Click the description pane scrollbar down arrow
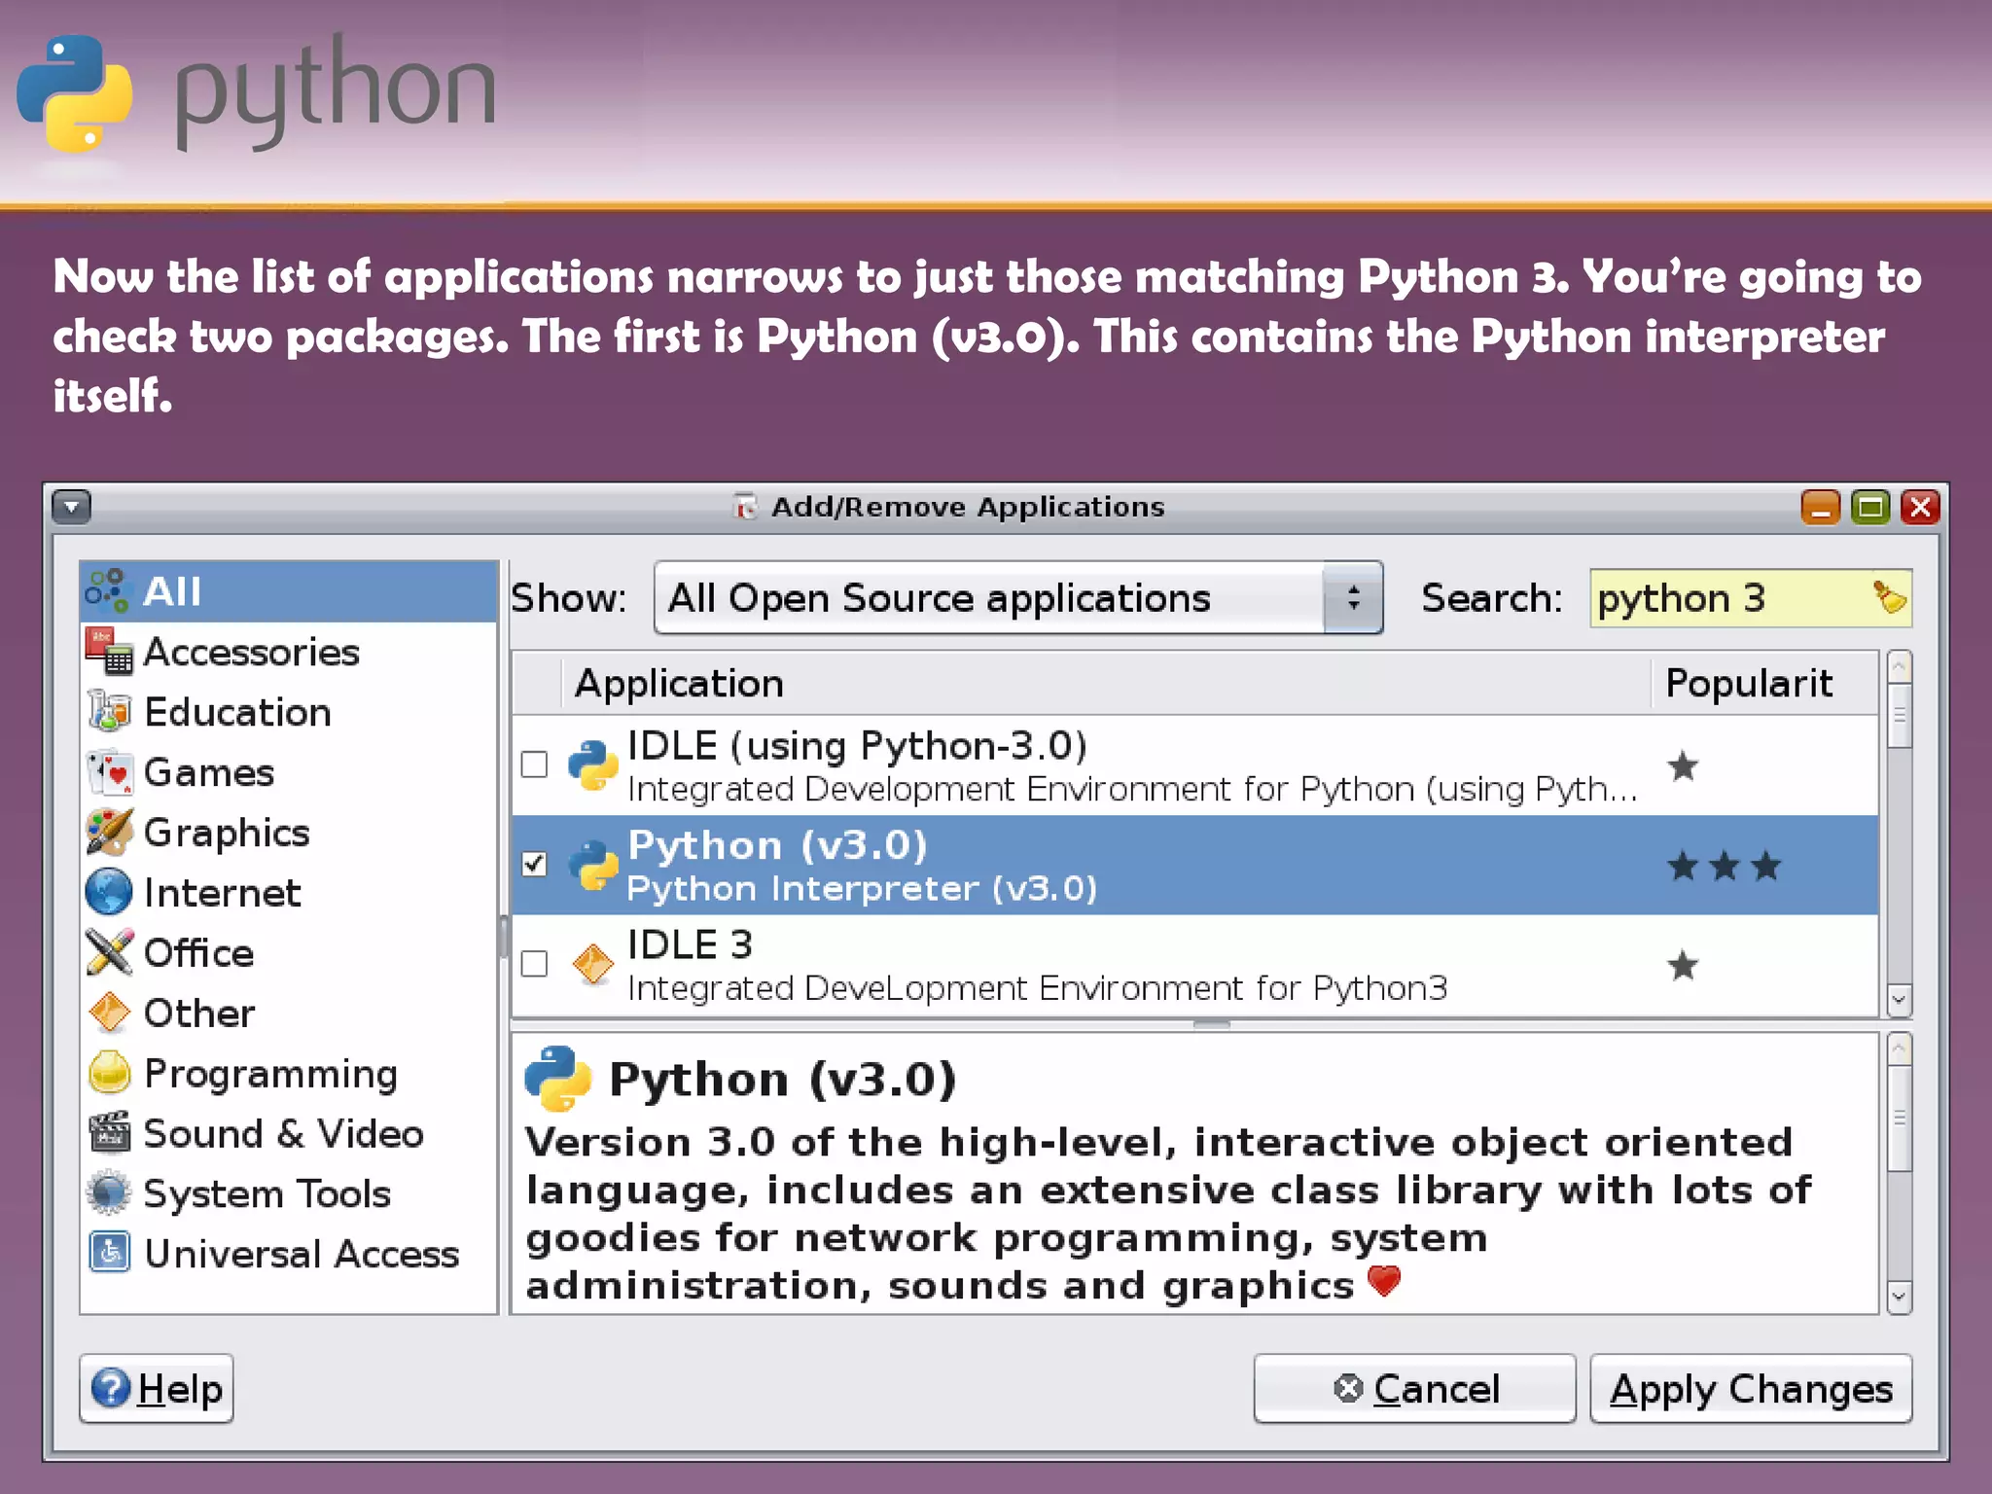 point(1899,1297)
